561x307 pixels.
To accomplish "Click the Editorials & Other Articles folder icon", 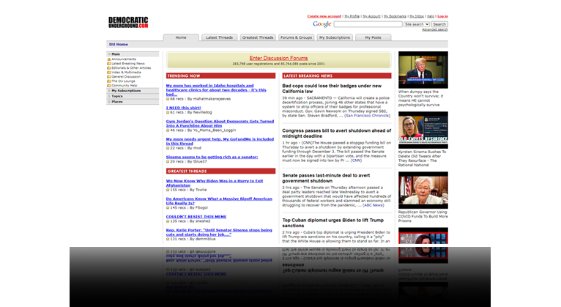I will [x=109, y=68].
